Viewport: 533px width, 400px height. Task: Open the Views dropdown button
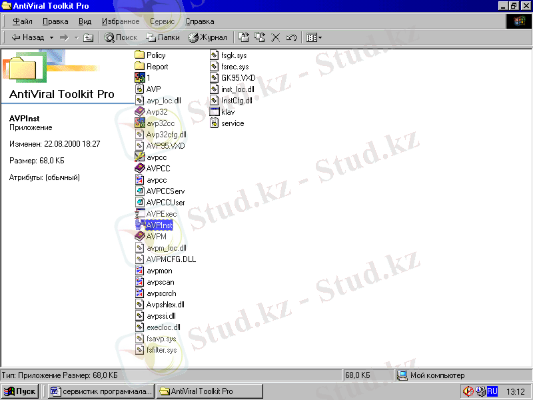tap(314, 37)
